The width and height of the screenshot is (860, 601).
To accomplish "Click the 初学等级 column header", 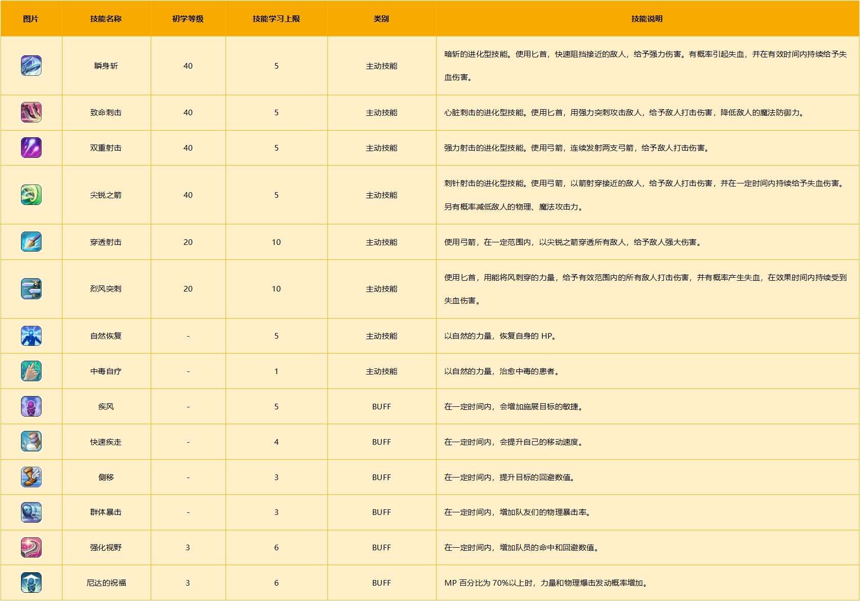I will (188, 19).
